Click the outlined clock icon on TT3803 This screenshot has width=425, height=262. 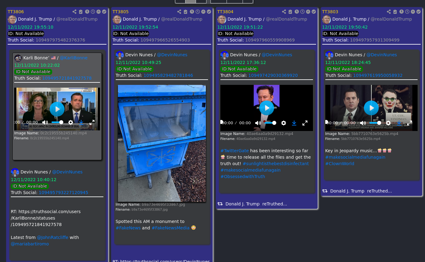(x=407, y=12)
